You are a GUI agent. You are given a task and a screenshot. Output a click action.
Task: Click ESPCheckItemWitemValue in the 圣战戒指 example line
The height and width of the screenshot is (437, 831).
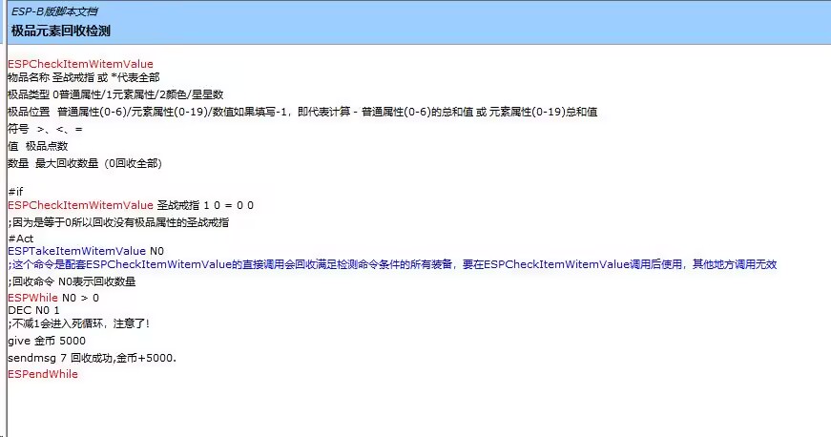click(80, 205)
